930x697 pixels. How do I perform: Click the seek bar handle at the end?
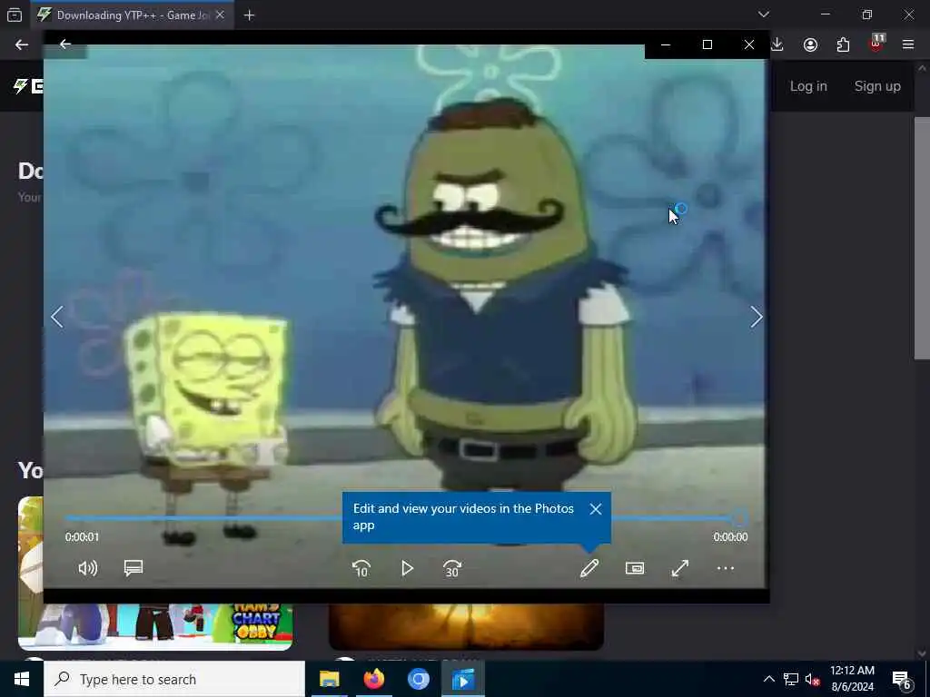point(739,518)
